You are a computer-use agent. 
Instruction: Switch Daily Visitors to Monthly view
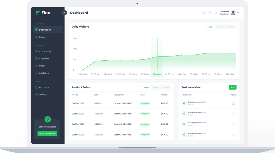pos(230,27)
